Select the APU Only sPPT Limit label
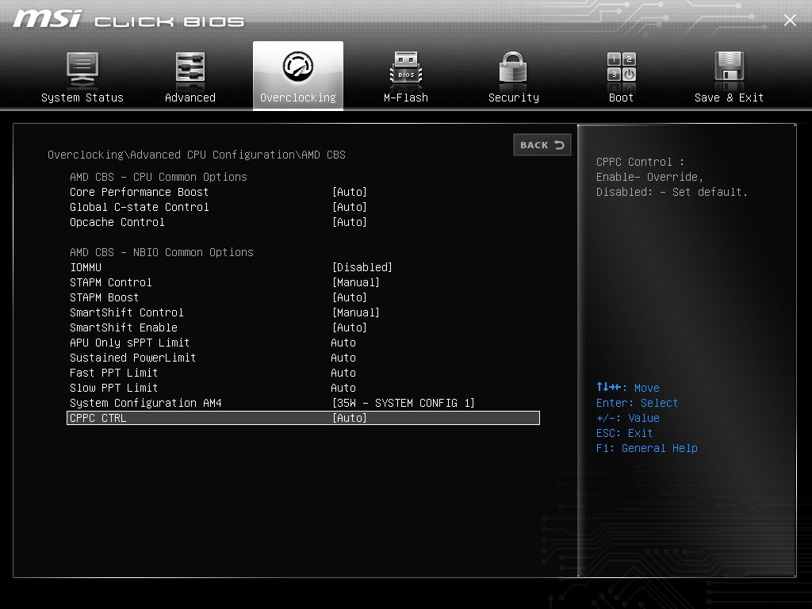 click(x=129, y=343)
